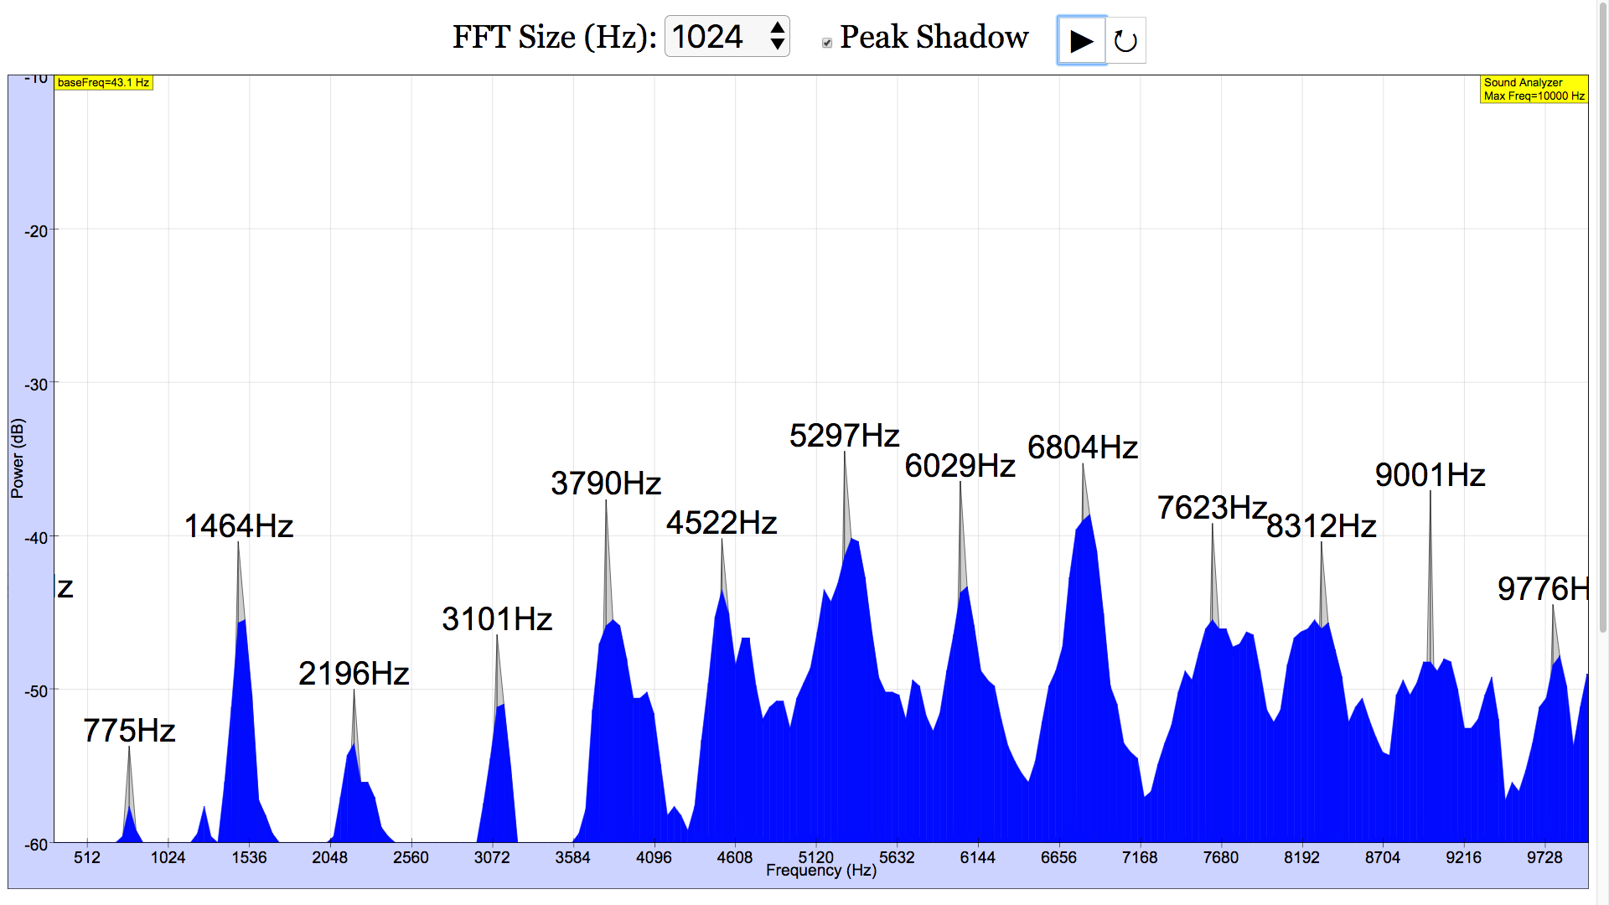The image size is (1609, 905).
Task: Click the 6029Hz peak label
Action: coord(960,466)
